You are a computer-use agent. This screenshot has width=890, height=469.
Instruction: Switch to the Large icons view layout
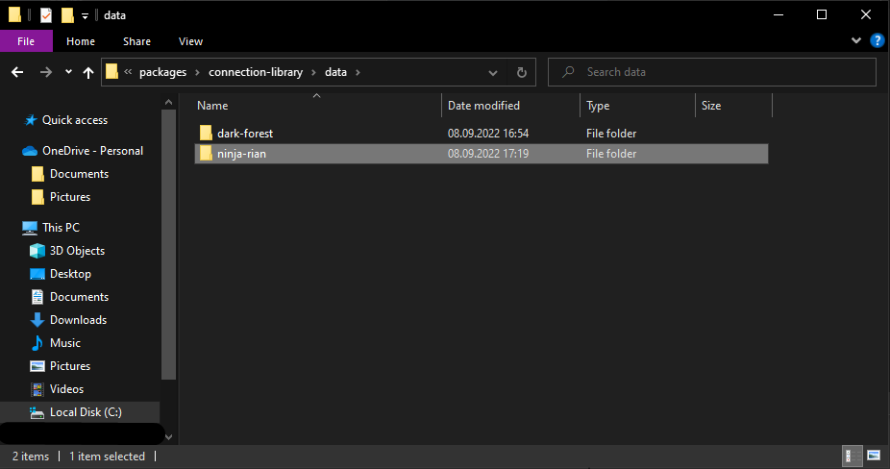coord(873,456)
